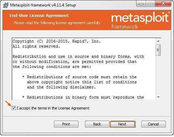
Task: Minimize the setup window
Action: (x=141, y=4)
